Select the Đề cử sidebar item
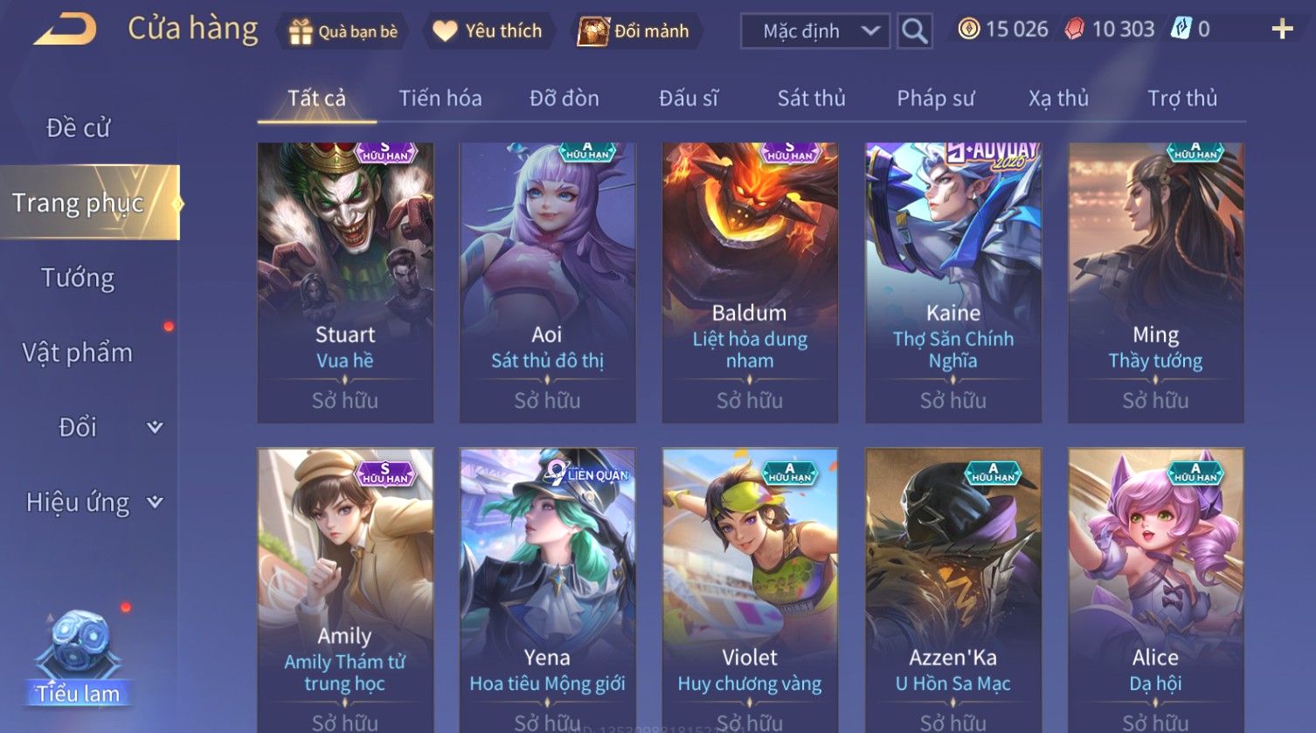Screen dimensions: 1316x733 [x=78, y=128]
